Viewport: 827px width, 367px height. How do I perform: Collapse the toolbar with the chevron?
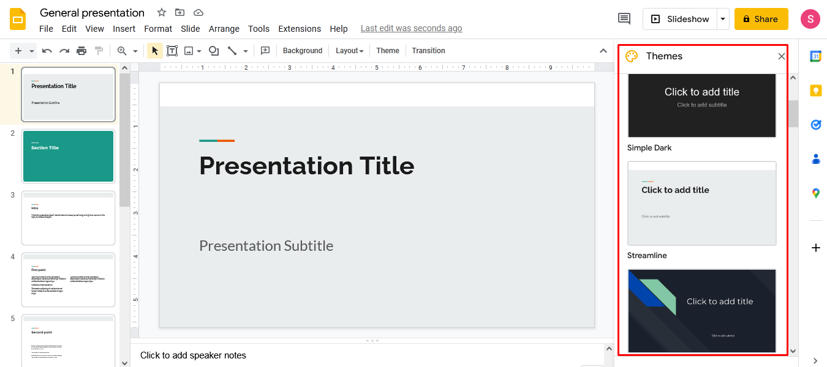click(603, 51)
